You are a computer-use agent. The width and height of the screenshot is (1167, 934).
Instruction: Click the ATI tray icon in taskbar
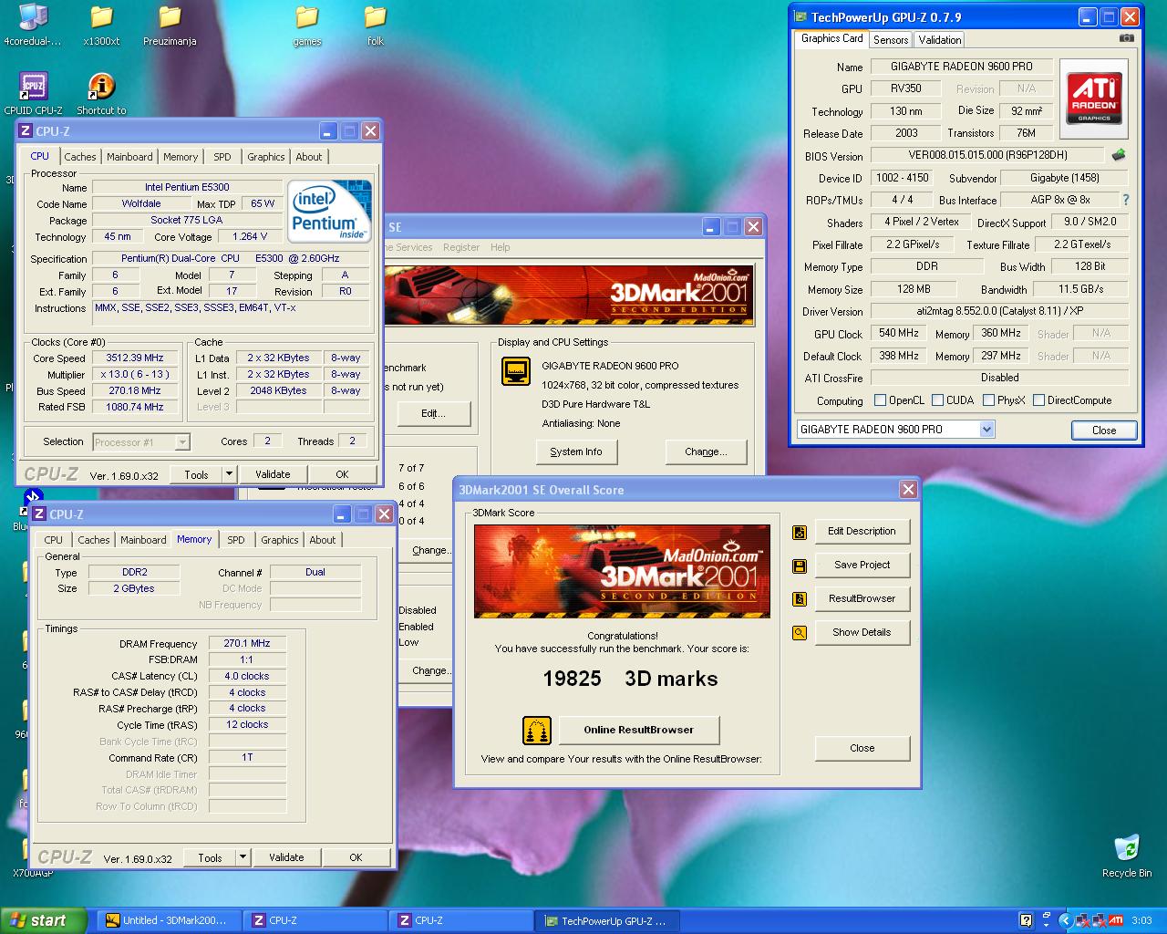(1116, 920)
